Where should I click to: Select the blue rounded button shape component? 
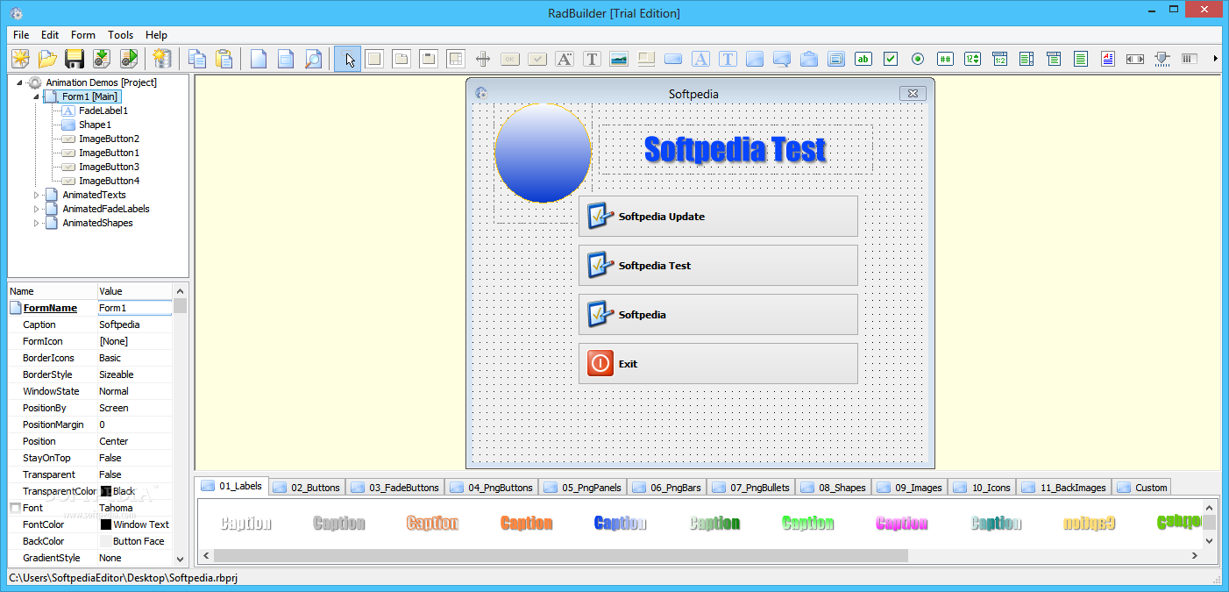coord(673,59)
